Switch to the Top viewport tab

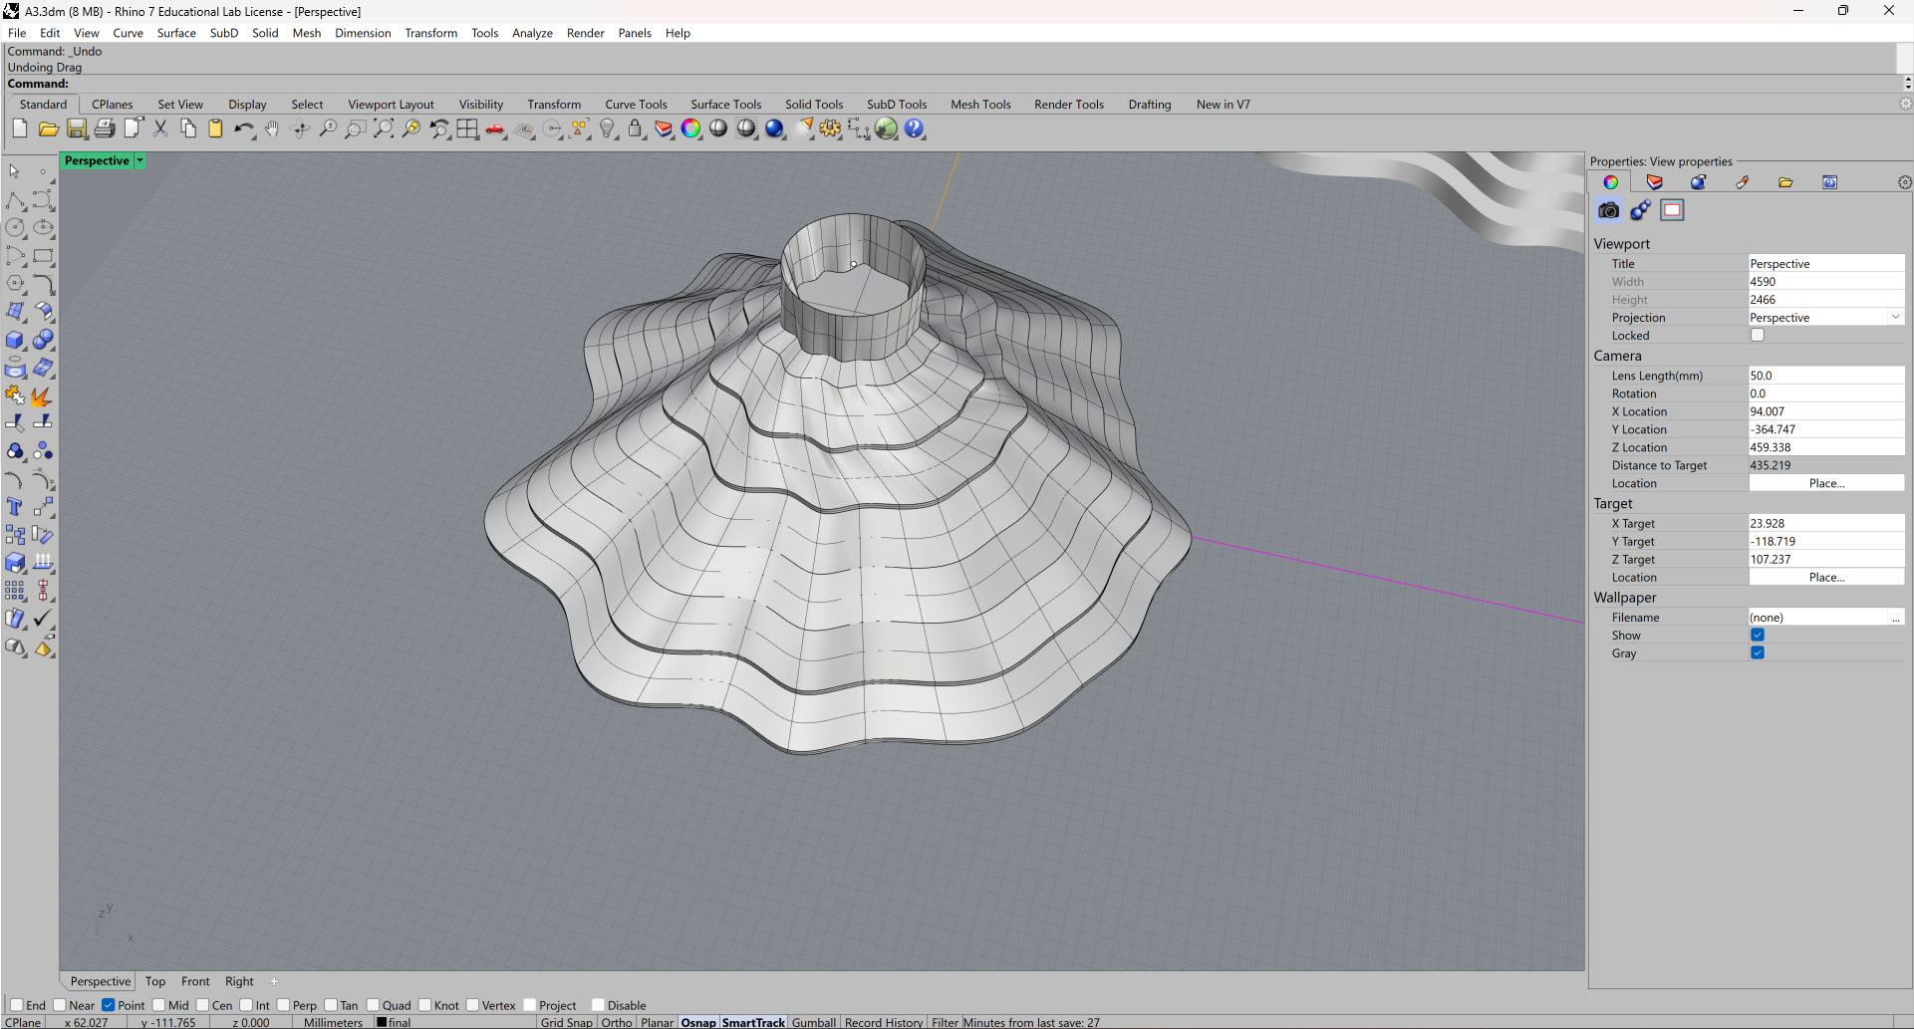(155, 981)
